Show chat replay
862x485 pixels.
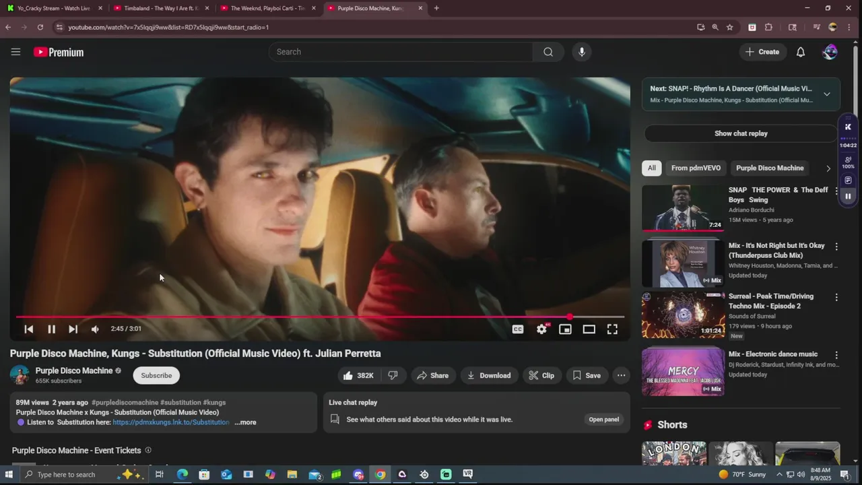pos(741,133)
